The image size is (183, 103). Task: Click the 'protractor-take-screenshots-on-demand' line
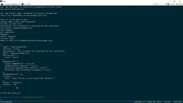[x=28, y=70]
